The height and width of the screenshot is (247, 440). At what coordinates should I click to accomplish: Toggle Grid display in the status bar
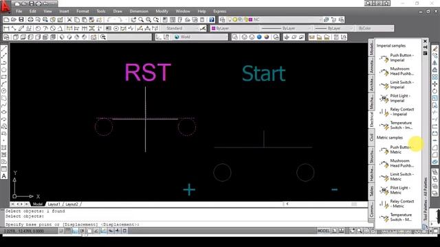67,231
